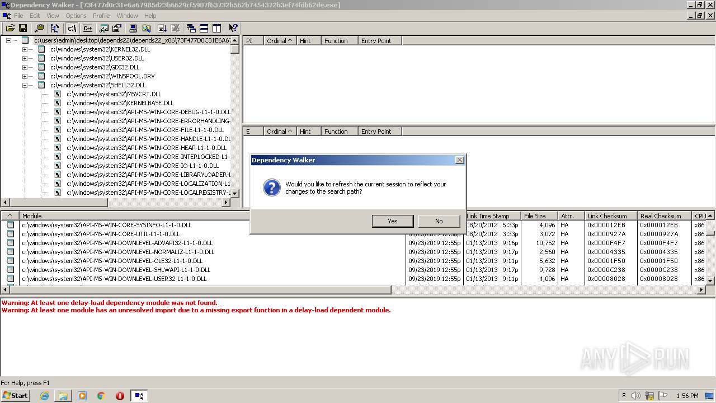The image size is (716, 403).
Task: Select API-MS-WIN-DOWNLEVEL-SHLWAPI row in module list
Action: click(x=116, y=270)
